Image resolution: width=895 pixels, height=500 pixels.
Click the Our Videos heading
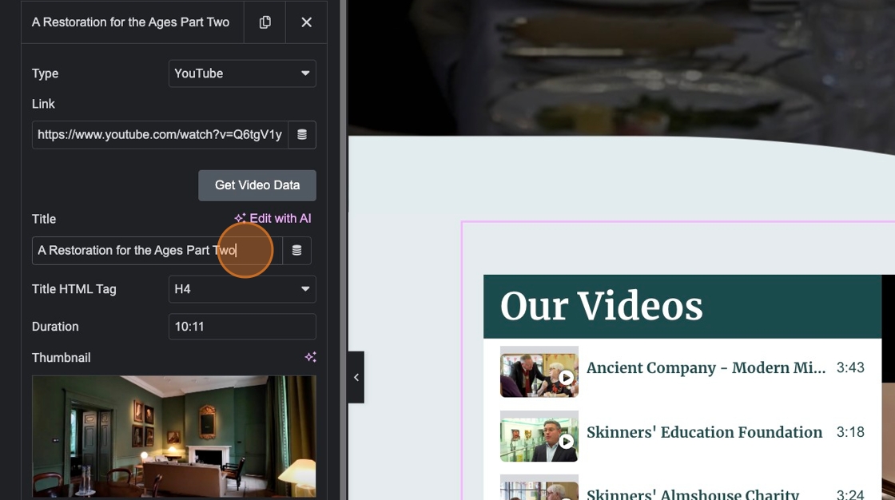pyautogui.click(x=601, y=306)
